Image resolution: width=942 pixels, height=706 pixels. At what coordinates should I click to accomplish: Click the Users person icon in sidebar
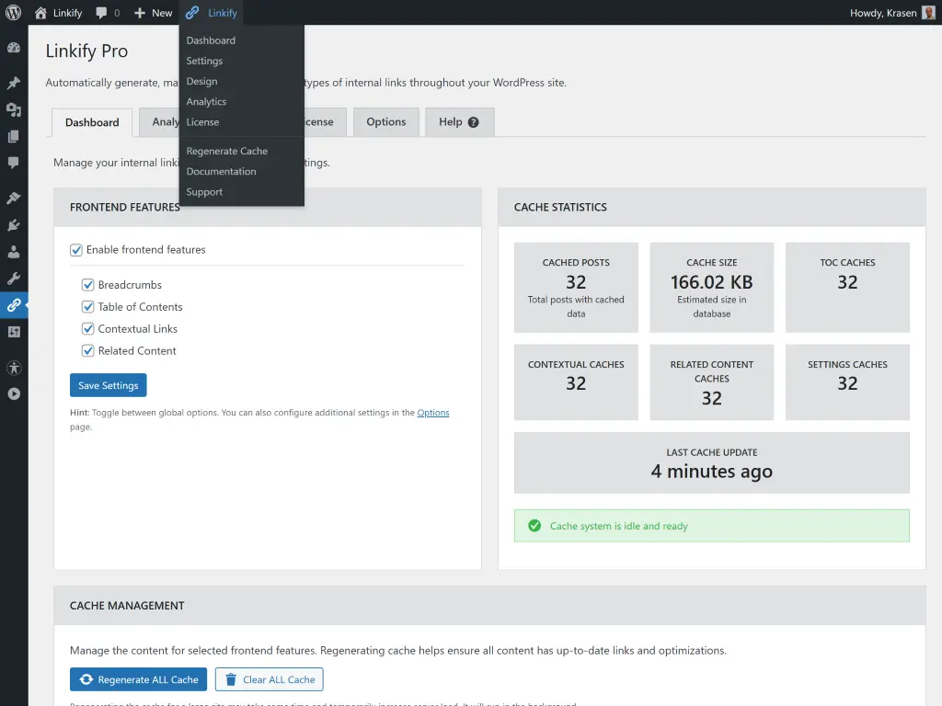point(13,252)
